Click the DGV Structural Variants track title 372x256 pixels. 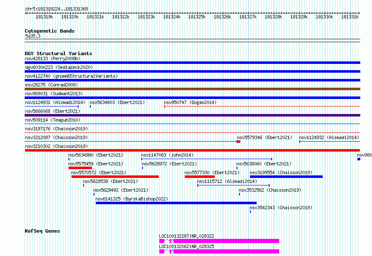59,53
